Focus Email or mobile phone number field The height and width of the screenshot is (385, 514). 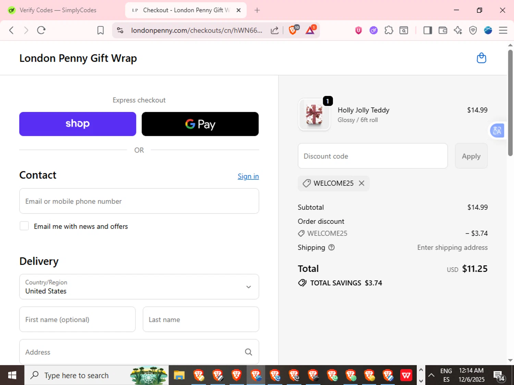pyautogui.click(x=139, y=201)
